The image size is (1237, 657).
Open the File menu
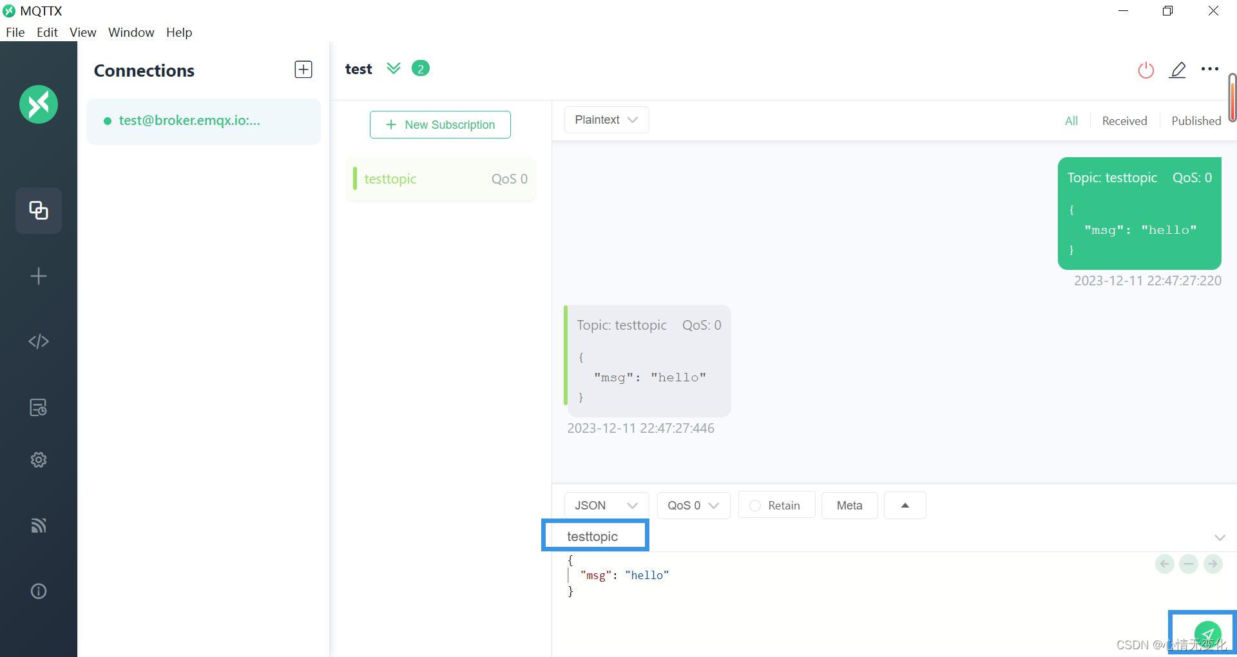pyautogui.click(x=15, y=32)
